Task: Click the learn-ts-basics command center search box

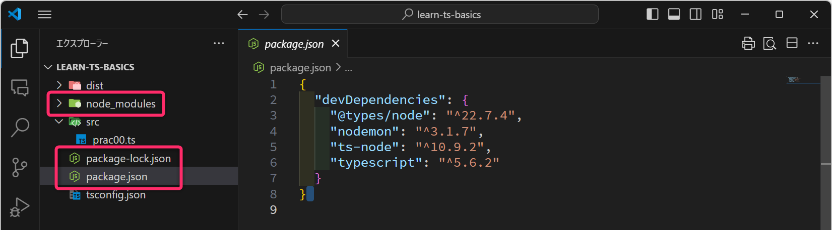Action: coord(439,15)
